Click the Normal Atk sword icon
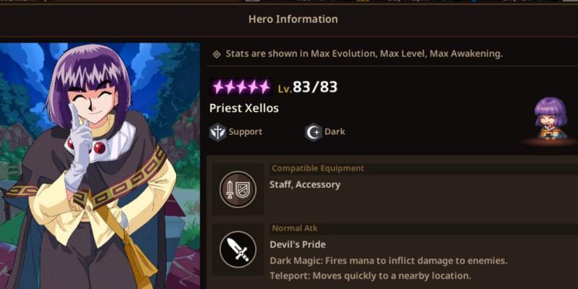 pos(238,249)
